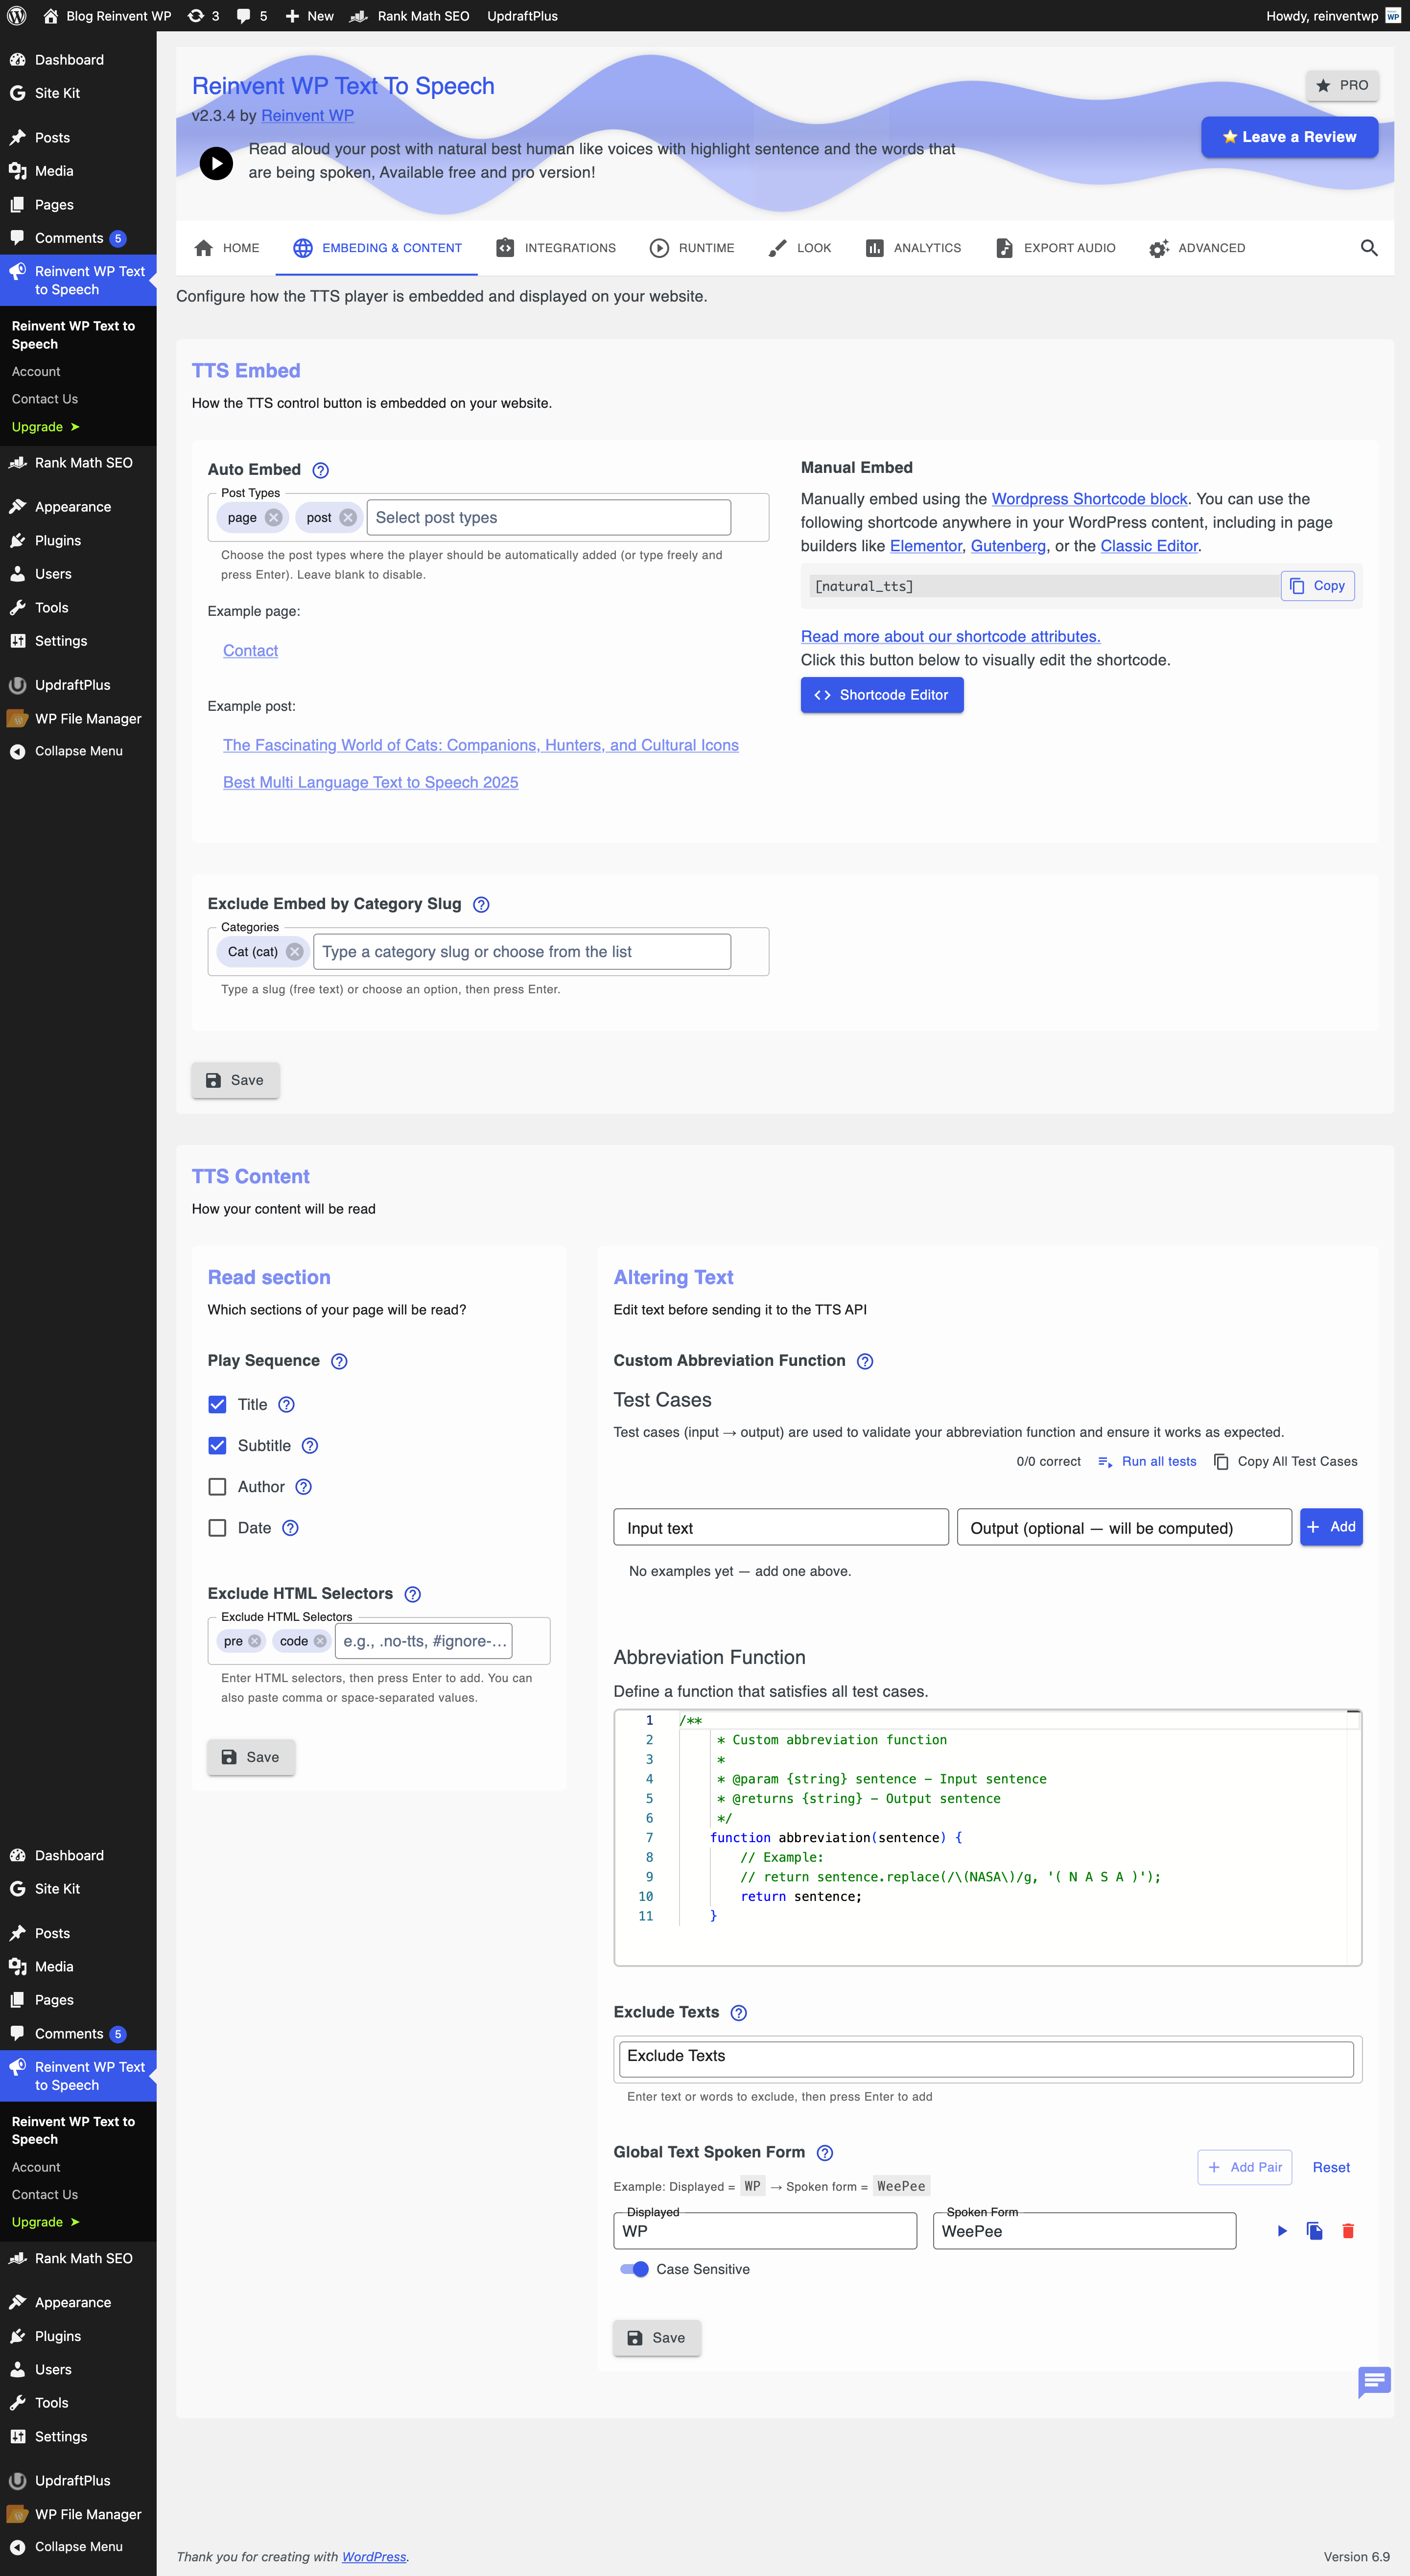Click the play preview icon in the plugin header
The height and width of the screenshot is (2576, 1410).
[216, 163]
